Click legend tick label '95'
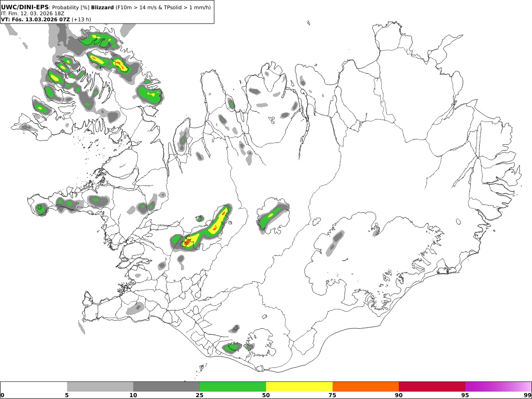This screenshot has height=399, width=532. click(x=465, y=395)
